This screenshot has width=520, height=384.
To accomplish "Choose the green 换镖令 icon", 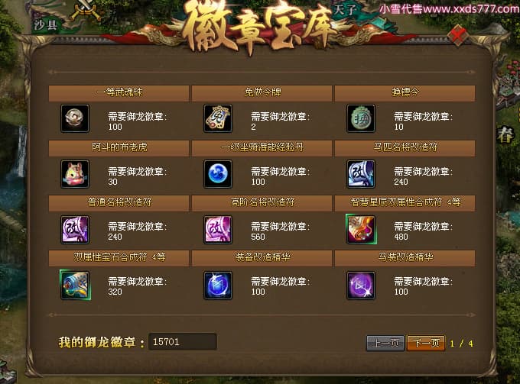I will [361, 118].
